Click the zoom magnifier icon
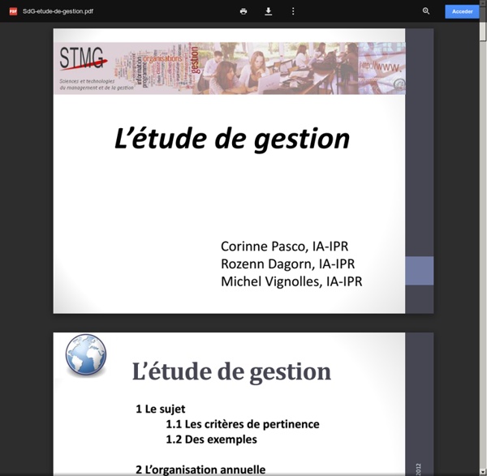This screenshot has width=487, height=476. pyautogui.click(x=426, y=11)
